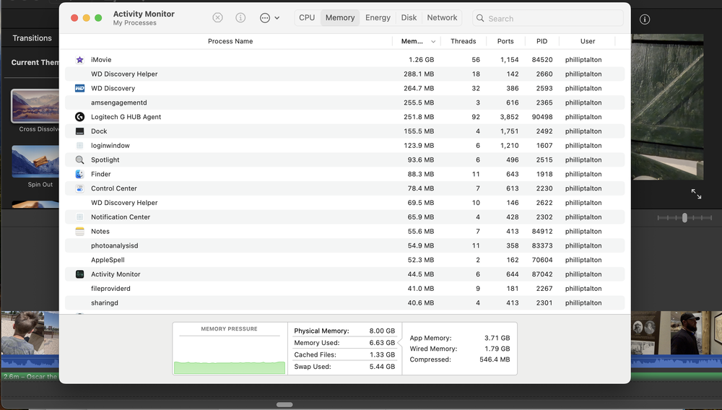This screenshot has width=722, height=410.
Task: Select the Cross Dissolve transition thumbnail
Action: [35, 106]
